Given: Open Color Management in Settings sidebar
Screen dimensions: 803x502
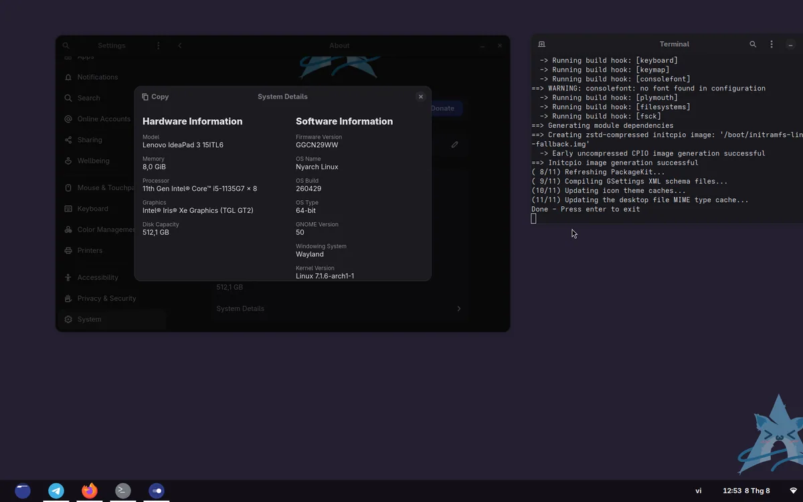Looking at the screenshot, I should coord(111,230).
